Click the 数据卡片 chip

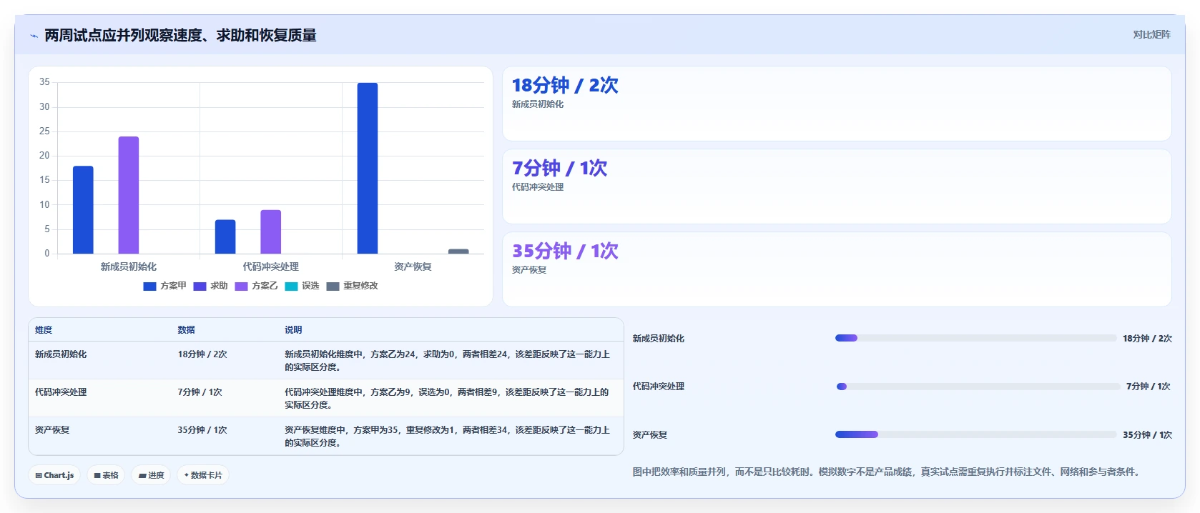pyautogui.click(x=203, y=475)
